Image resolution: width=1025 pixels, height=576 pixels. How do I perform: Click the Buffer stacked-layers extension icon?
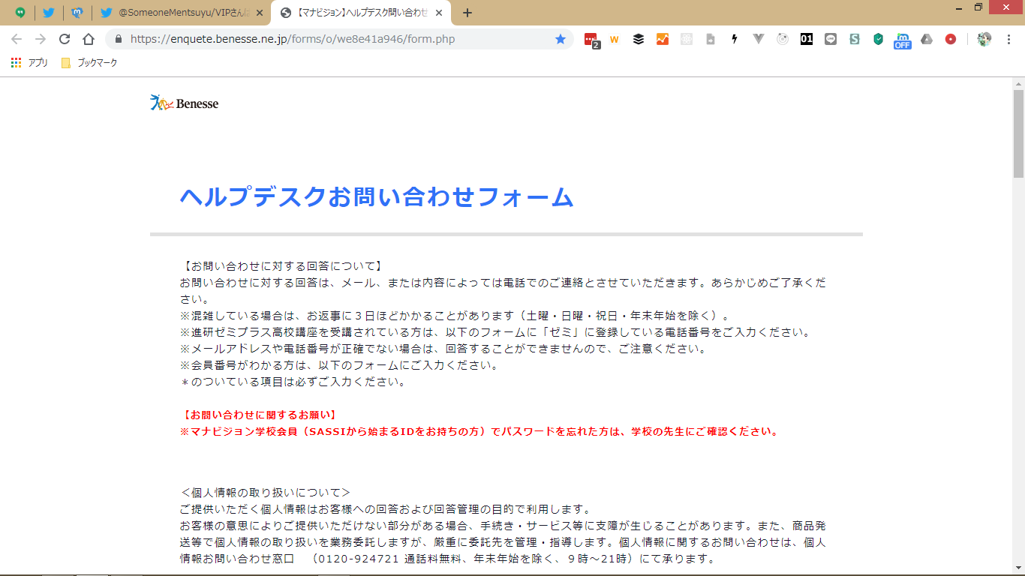639,39
